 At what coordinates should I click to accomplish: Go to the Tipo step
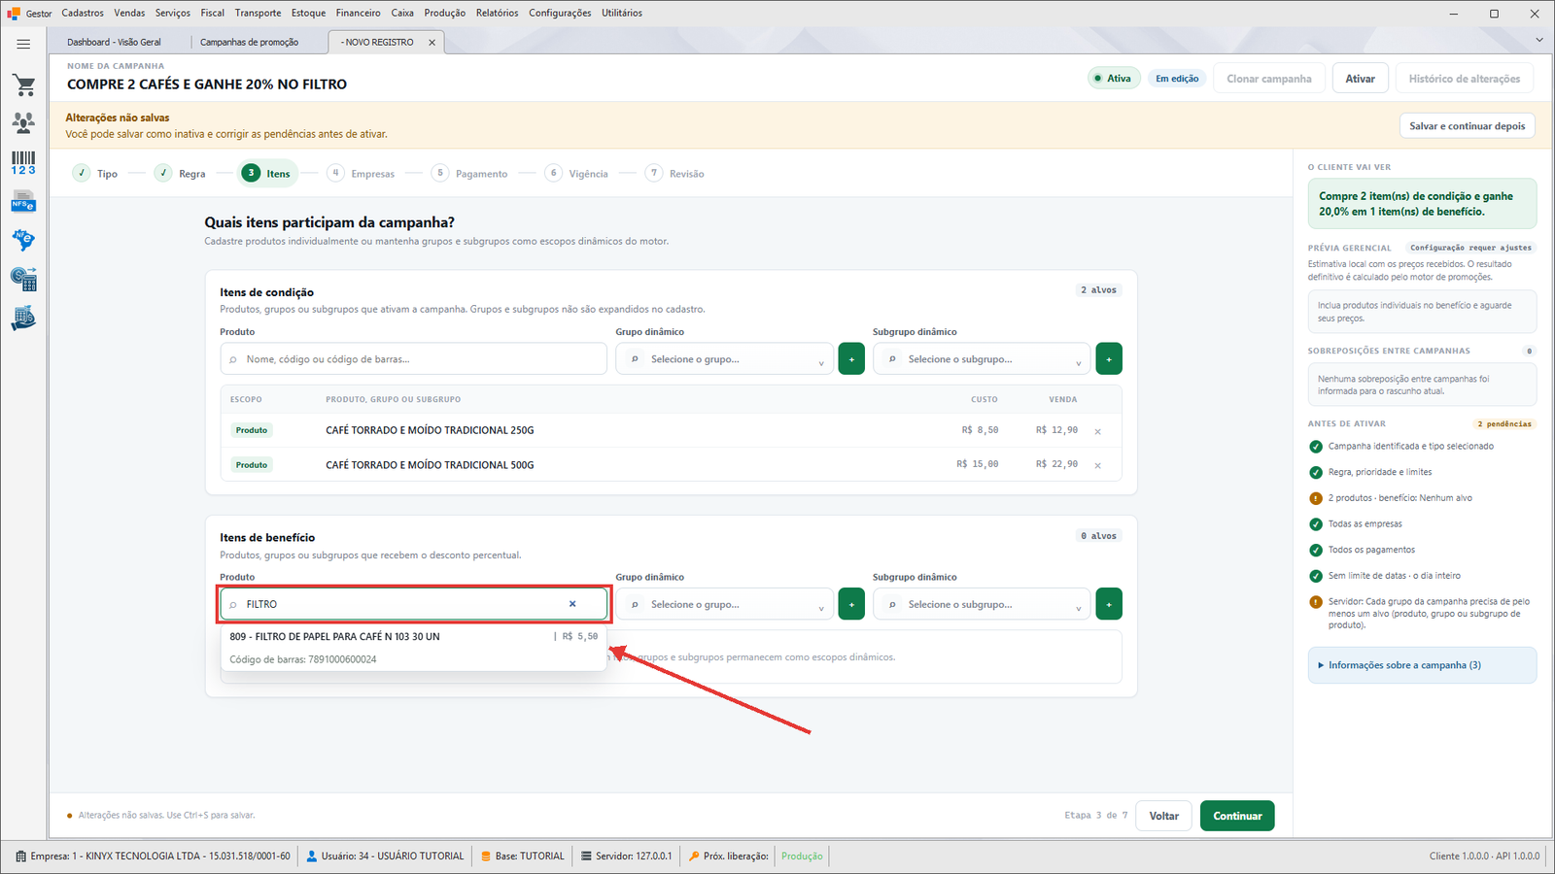click(95, 174)
